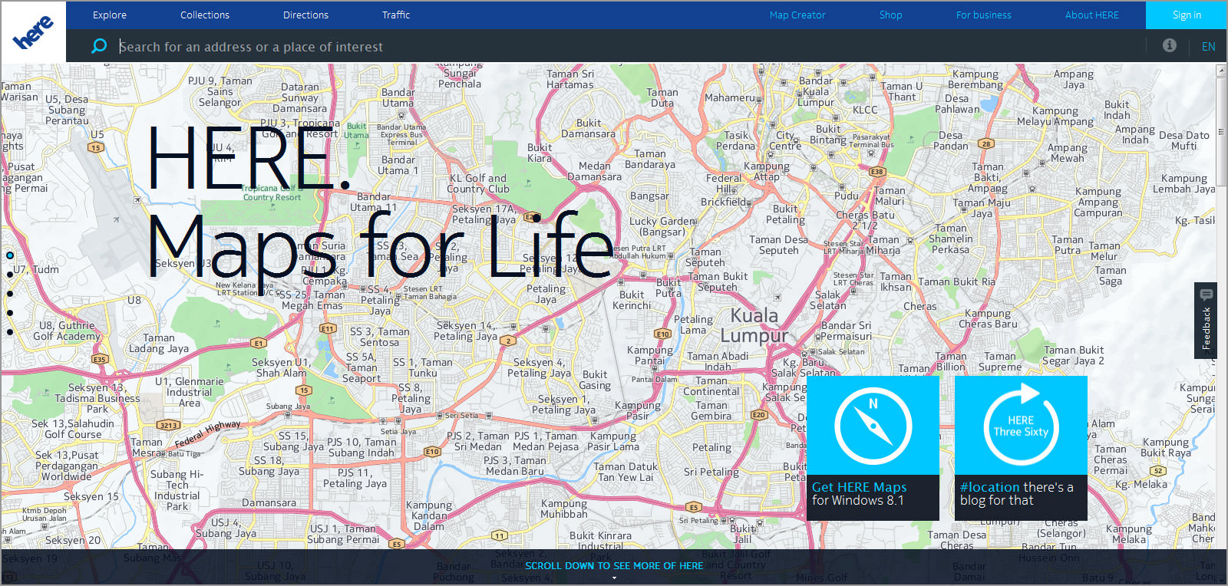Click the compass icon tile
The height and width of the screenshot is (586, 1228).
click(873, 426)
